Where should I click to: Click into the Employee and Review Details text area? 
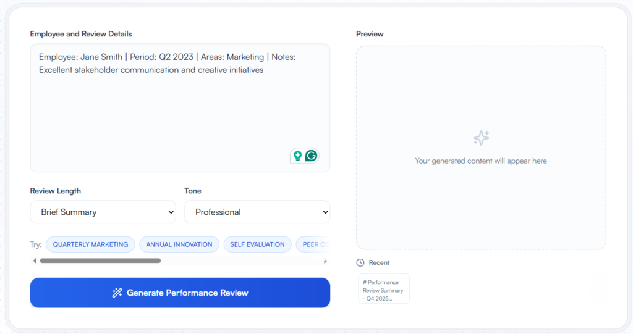click(x=180, y=108)
